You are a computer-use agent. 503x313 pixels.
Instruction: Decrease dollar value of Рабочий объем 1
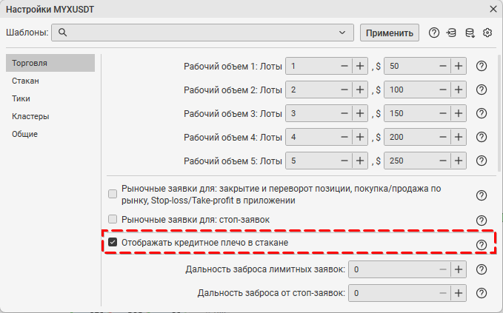coord(443,66)
